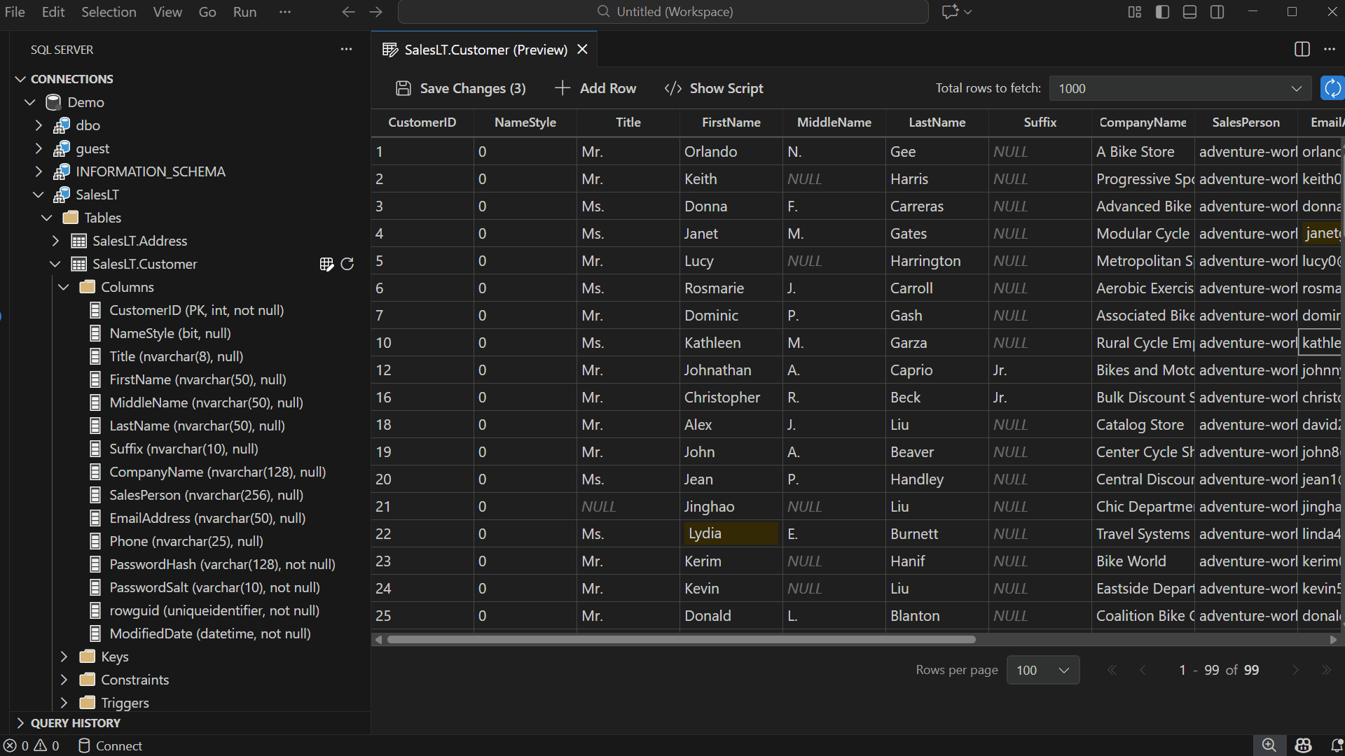Click Save Changes (3) button
Screen dimensions: 1345x756
coord(461,88)
